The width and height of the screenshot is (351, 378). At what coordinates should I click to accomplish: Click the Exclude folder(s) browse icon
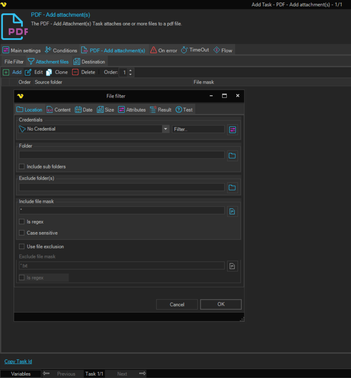tap(232, 188)
